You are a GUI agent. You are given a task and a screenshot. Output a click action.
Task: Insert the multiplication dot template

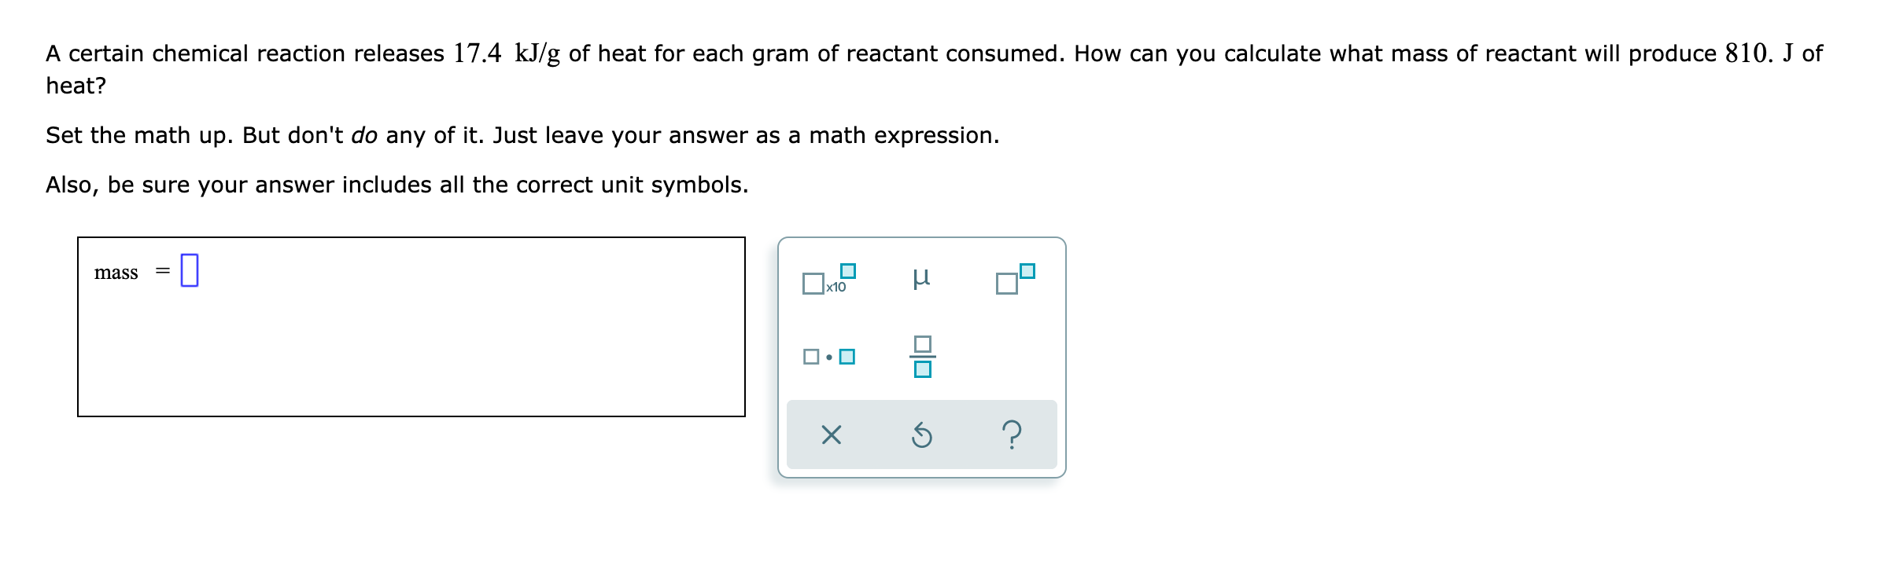(828, 357)
